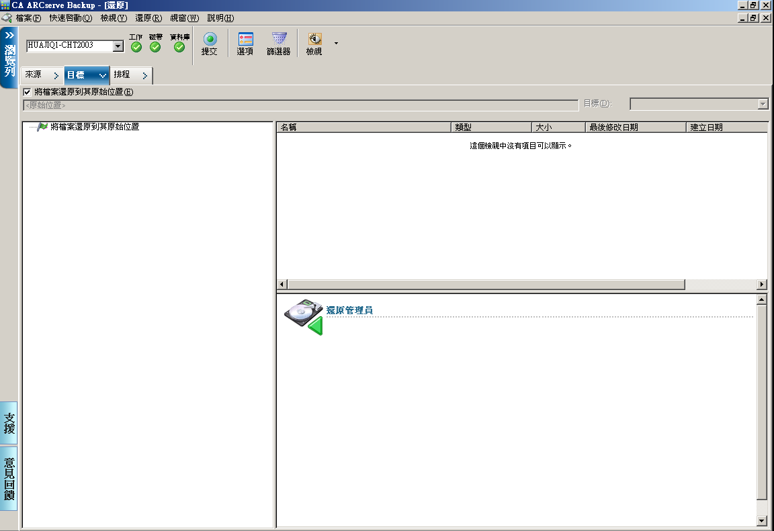
Task: Switch to the 來源 tab
Action: coord(42,75)
